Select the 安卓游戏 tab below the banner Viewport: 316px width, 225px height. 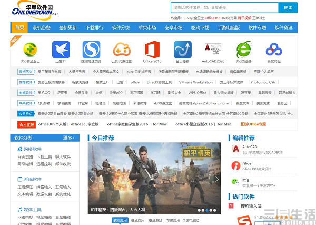[x=155, y=221]
